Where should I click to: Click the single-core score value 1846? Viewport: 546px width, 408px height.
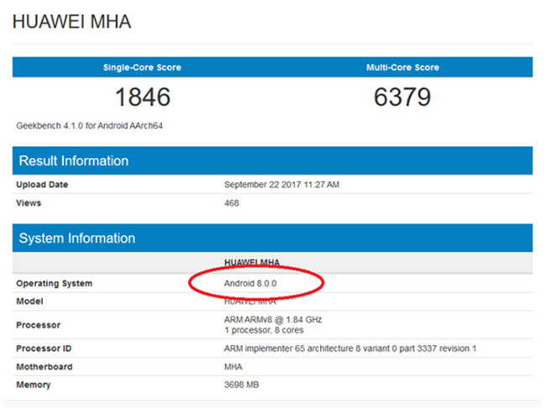142,97
